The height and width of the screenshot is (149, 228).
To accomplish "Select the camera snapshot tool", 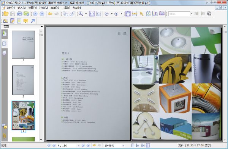I will (162, 14).
